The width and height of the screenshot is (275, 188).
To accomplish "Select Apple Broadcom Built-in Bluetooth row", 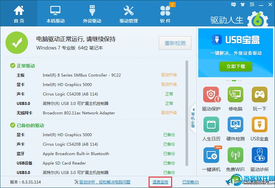I will [97, 154].
